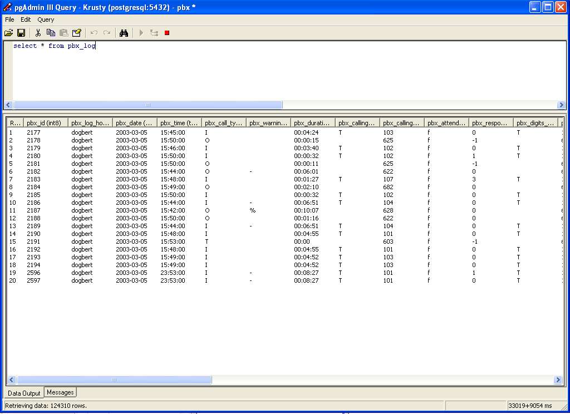The height and width of the screenshot is (414, 570).
Task: Click the pbx_log_ho... column header
Action: [x=90, y=123]
